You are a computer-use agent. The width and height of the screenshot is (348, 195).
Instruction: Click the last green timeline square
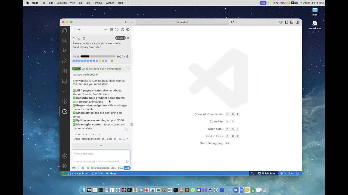(112, 61)
